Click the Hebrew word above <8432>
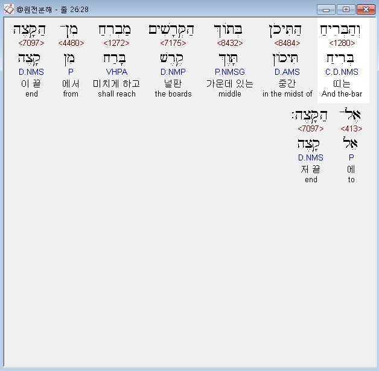The height and width of the screenshot is (371, 379). 228,30
